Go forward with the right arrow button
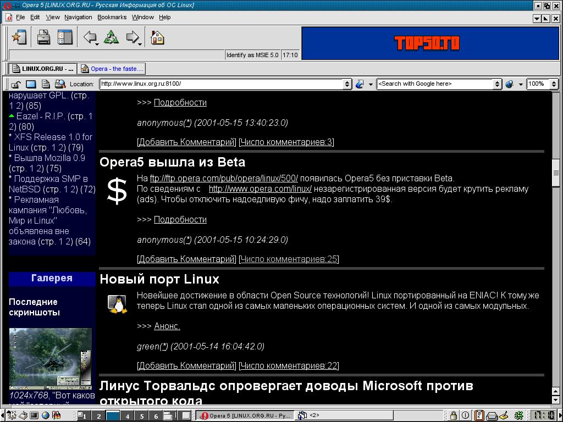The width and height of the screenshot is (563, 422). point(133,38)
